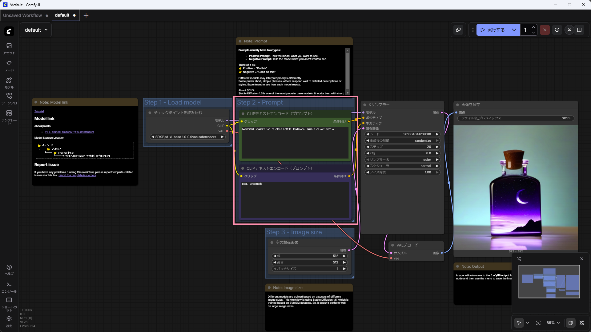591x332 pixels.
Task: Toggle link visibility button in canvas toolbar
Action: click(x=581, y=323)
